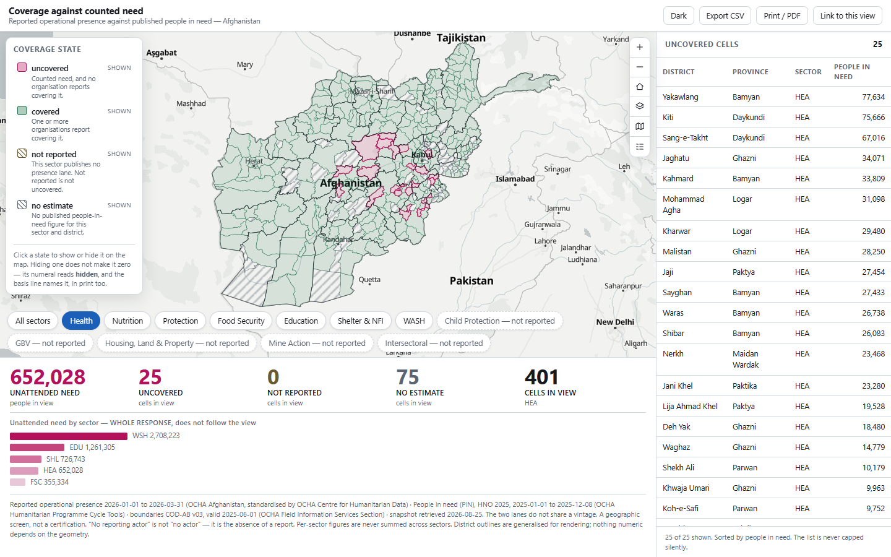The image size is (891, 557).
Task: Toggle the no estimate state visibility
Action: [x=74, y=218]
